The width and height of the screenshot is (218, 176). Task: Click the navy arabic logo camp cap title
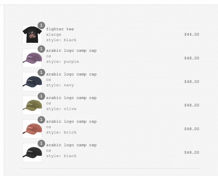tap(71, 74)
